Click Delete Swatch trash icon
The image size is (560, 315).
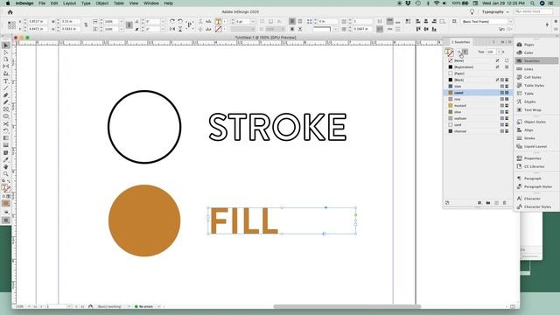[505, 203]
